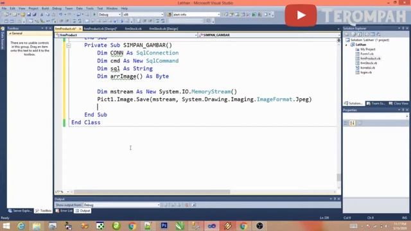The width and height of the screenshot is (411, 231).
Task: Open the Build menu
Action: point(45,8)
